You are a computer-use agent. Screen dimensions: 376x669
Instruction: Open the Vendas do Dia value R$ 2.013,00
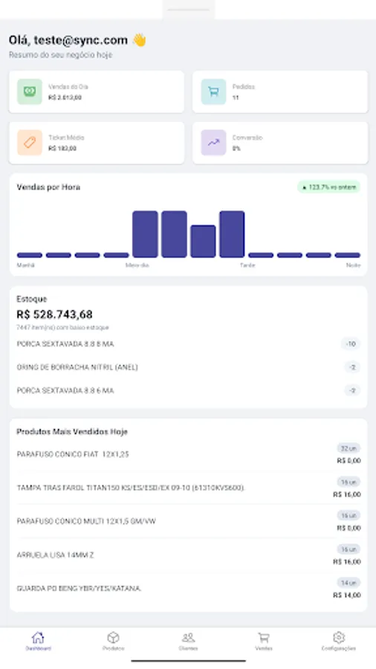(x=65, y=97)
